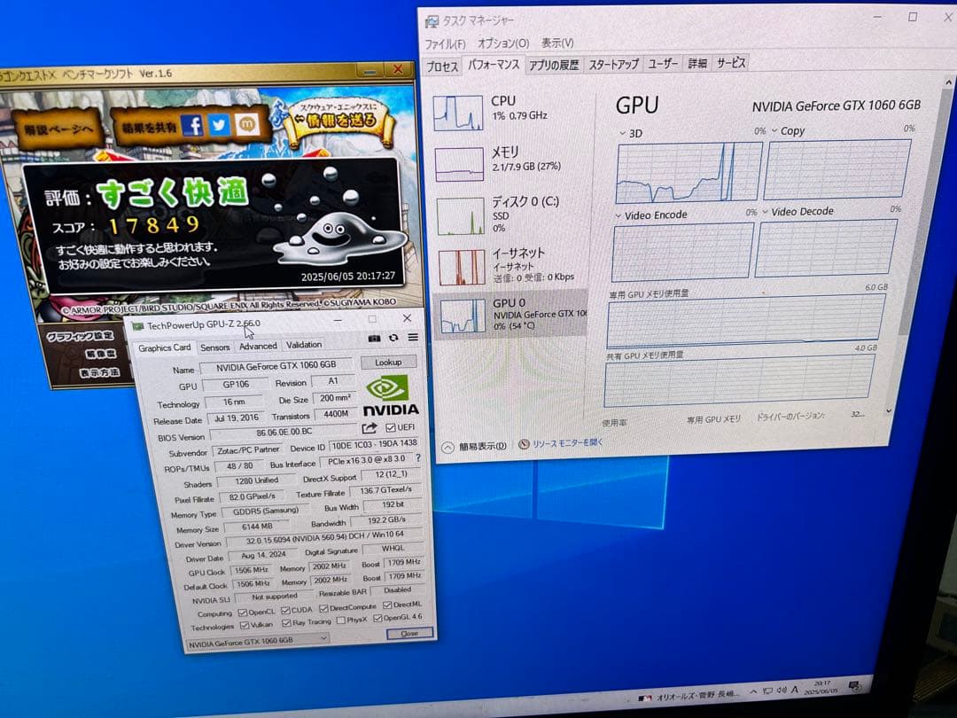957x718 pixels.
Task: Click the news widget icon on taskbar
Action: click(x=644, y=698)
